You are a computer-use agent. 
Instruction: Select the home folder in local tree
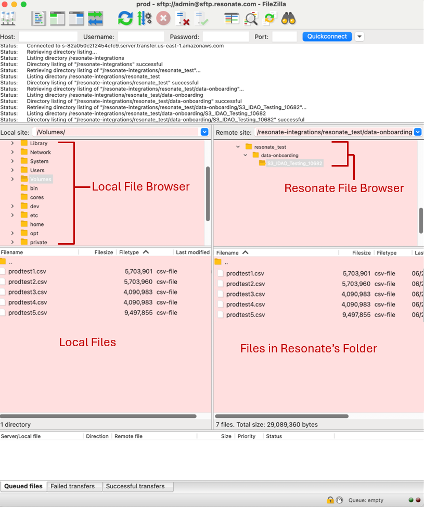pos(37,224)
